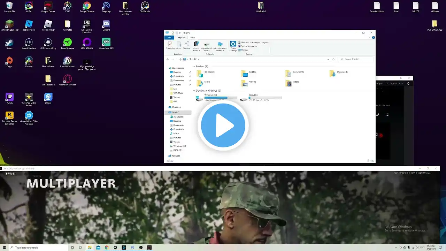This screenshot has height=251, width=446.
Task: Show hidden system tray icons
Action: point(396,248)
